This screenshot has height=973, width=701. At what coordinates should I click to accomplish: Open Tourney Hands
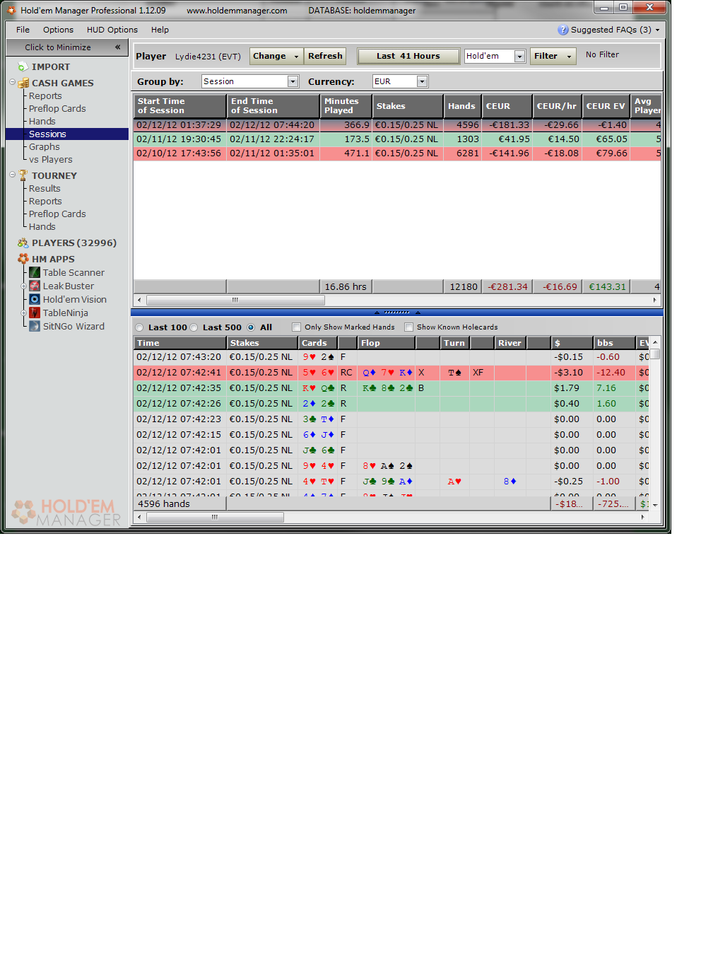coord(42,226)
